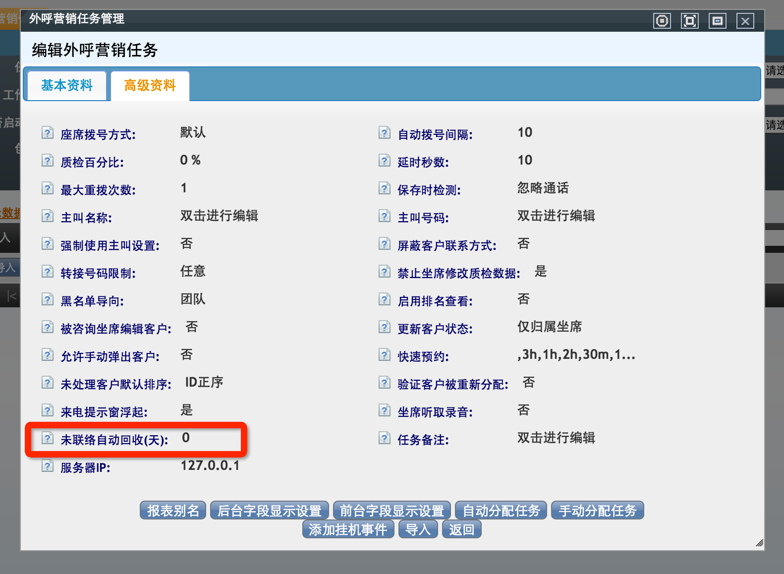Click the 导入 button
Image resolution: width=784 pixels, height=574 pixels.
(x=418, y=529)
